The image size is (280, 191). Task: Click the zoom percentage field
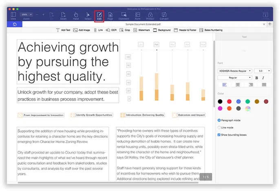26,14
